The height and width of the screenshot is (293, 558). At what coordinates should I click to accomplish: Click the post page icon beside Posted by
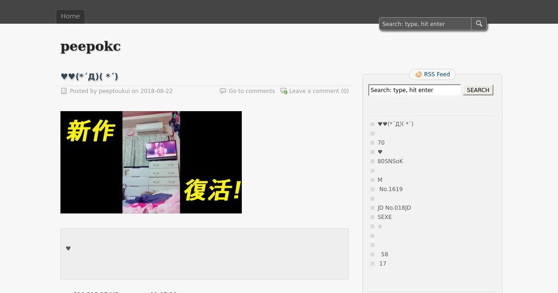(x=64, y=91)
